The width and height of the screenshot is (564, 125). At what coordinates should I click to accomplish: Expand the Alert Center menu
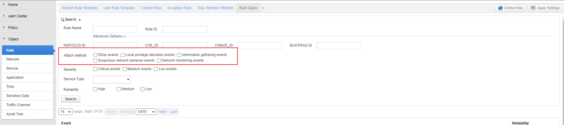18,16
